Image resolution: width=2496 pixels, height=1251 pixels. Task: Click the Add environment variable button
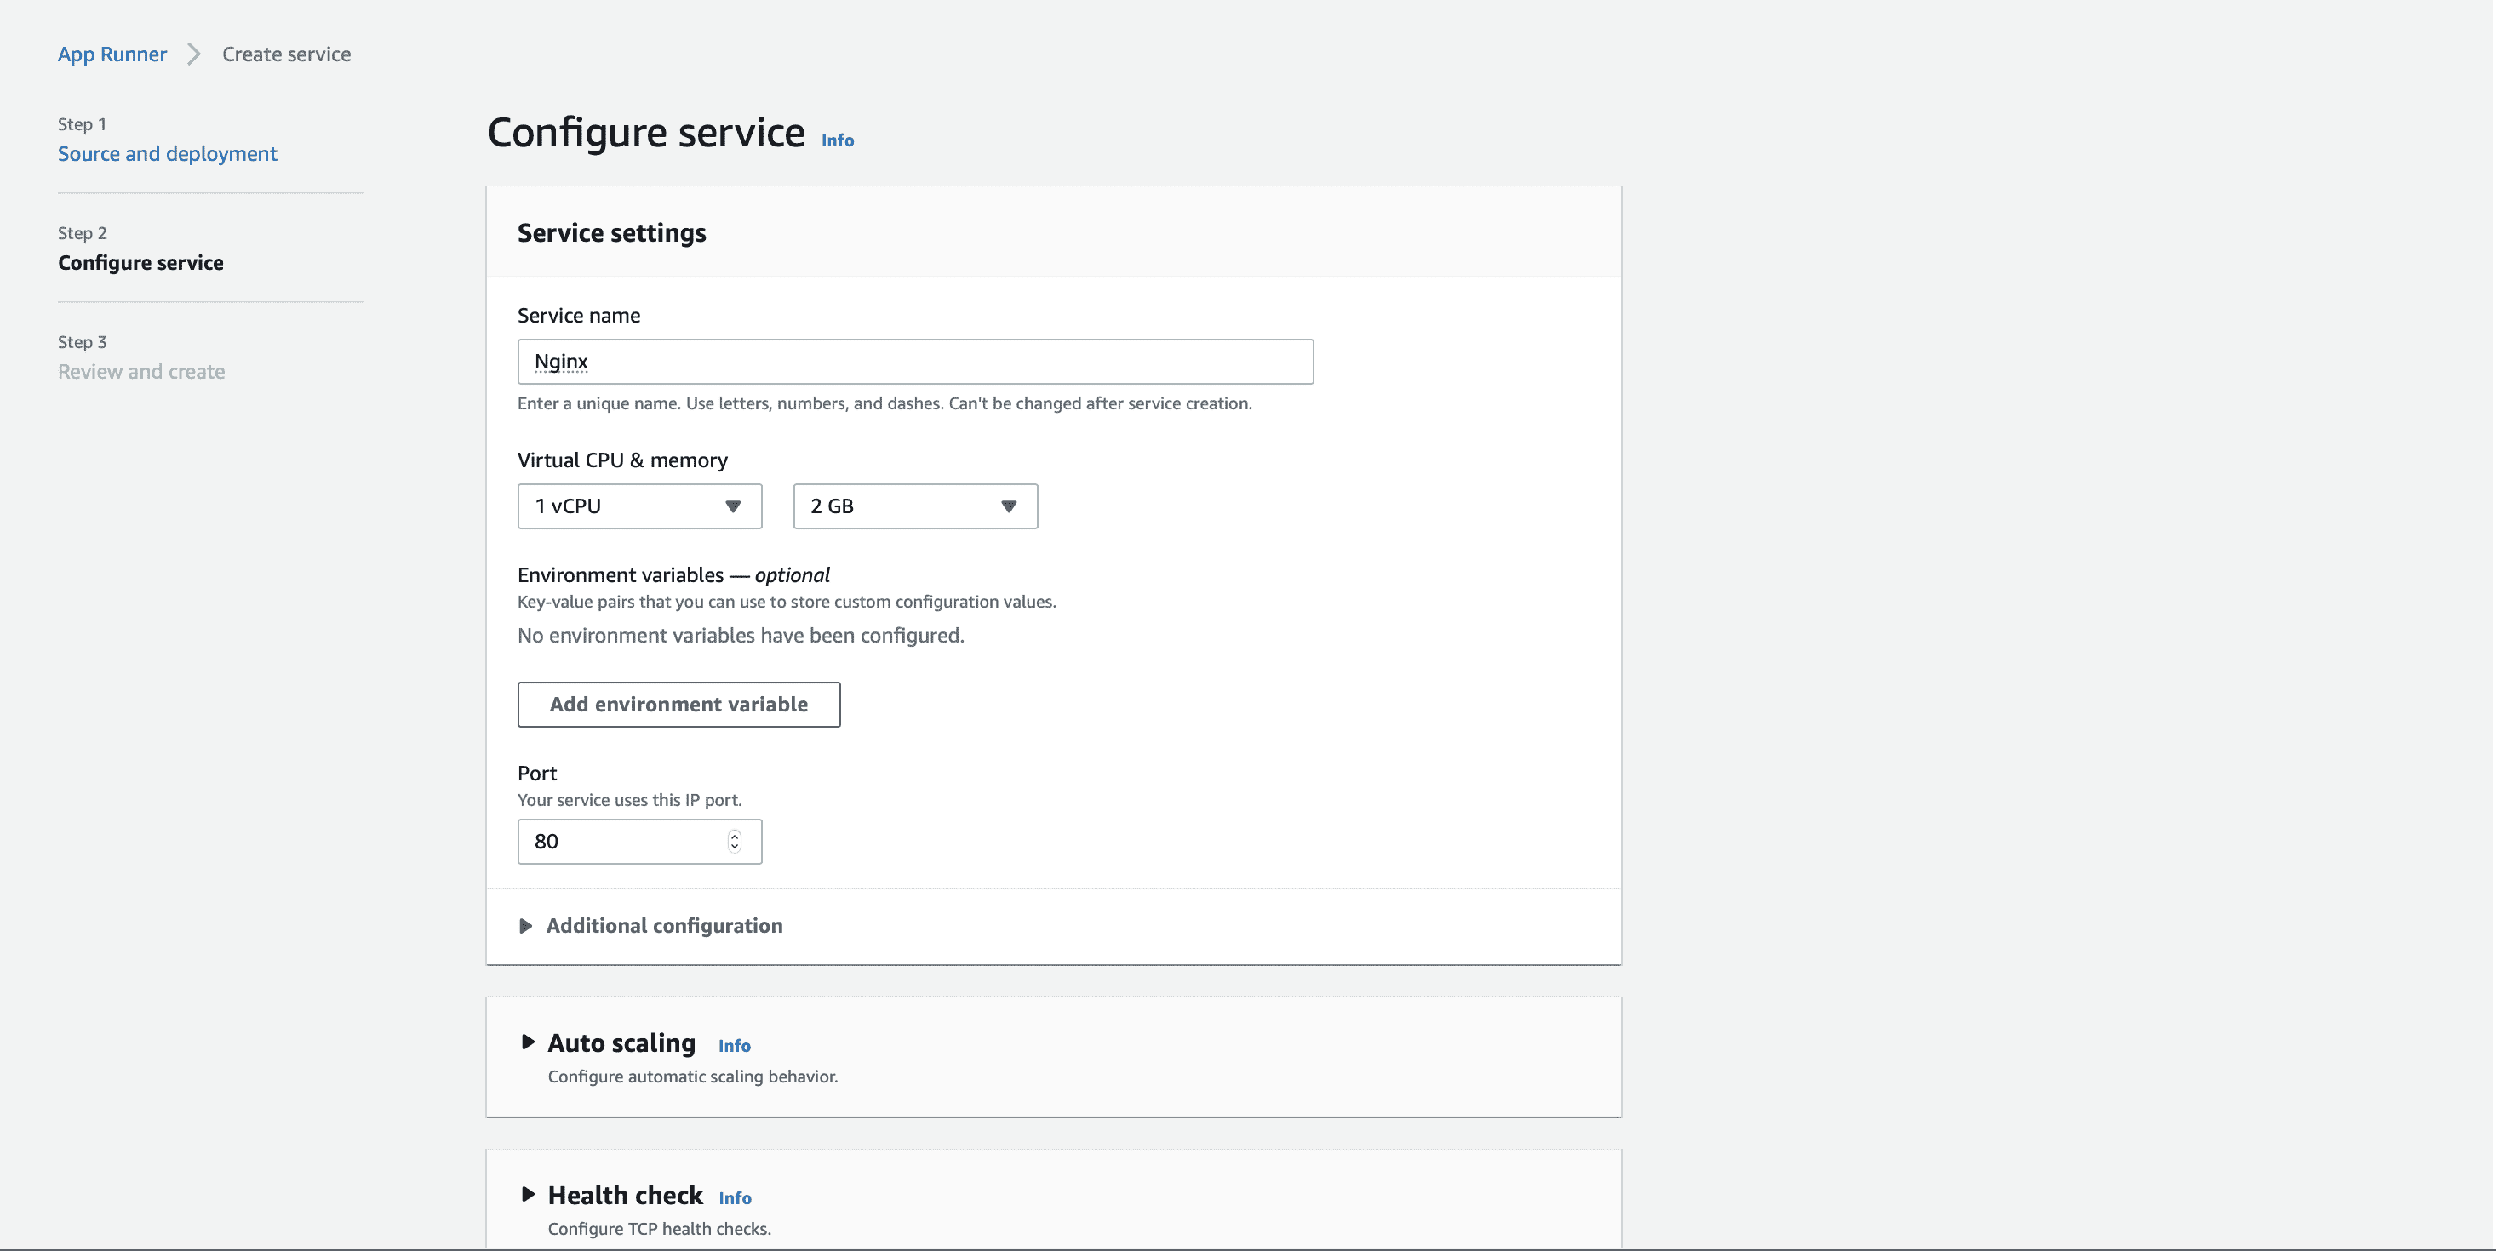[x=678, y=704]
